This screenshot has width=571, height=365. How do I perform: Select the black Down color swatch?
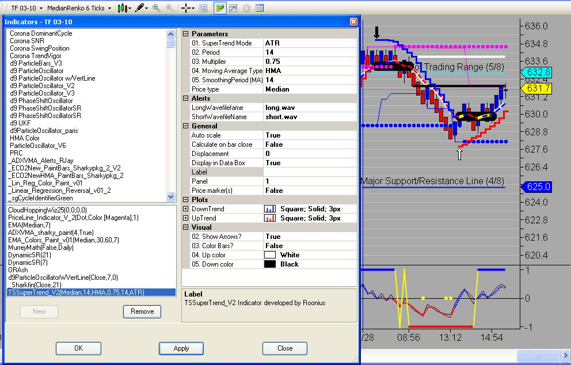coord(270,264)
